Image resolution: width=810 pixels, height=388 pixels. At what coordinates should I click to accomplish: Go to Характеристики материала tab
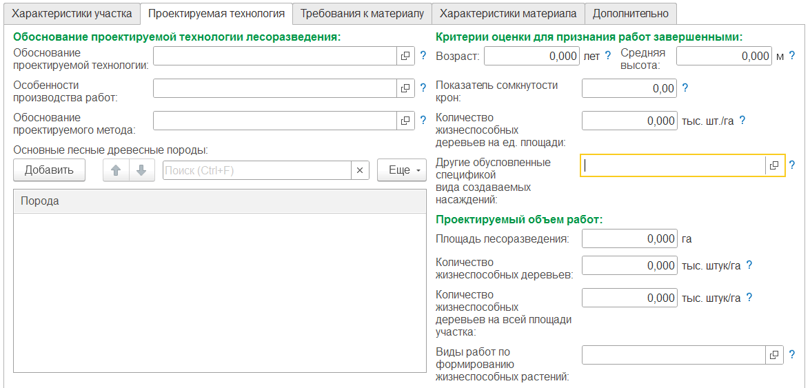508,13
